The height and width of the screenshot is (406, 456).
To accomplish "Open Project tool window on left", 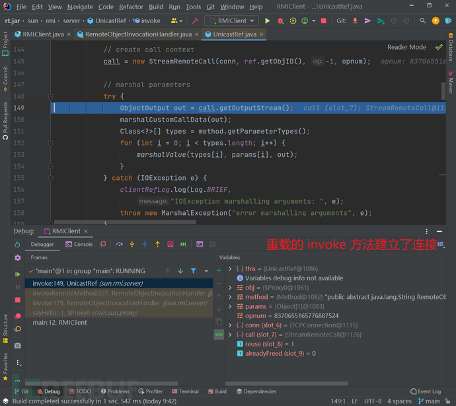I will [x=5, y=44].
